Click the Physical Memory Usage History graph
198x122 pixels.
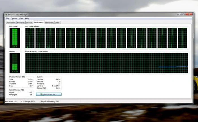click(x=106, y=63)
